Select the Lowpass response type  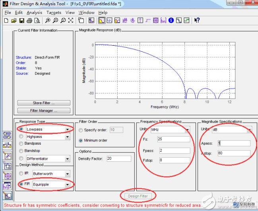click(21, 129)
